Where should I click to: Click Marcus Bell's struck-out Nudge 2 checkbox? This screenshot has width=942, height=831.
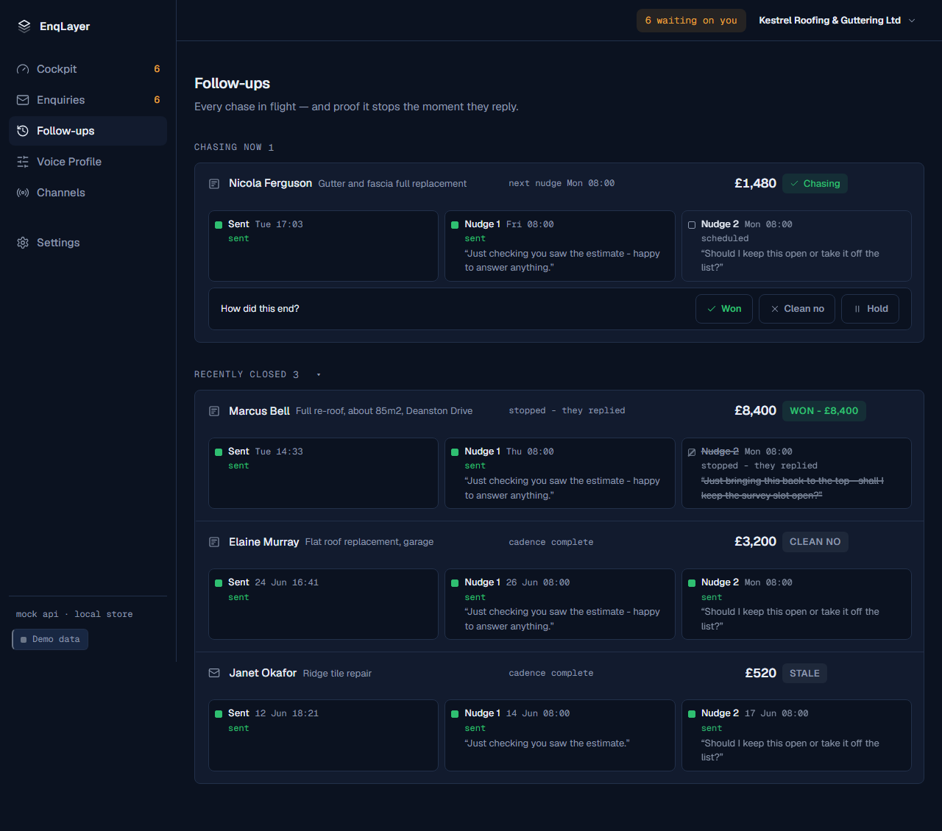coord(692,452)
